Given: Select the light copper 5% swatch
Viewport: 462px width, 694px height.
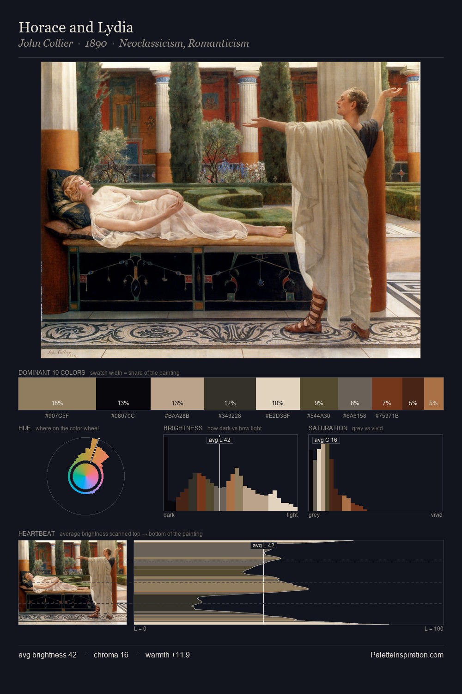Looking at the screenshot, I should click(433, 394).
